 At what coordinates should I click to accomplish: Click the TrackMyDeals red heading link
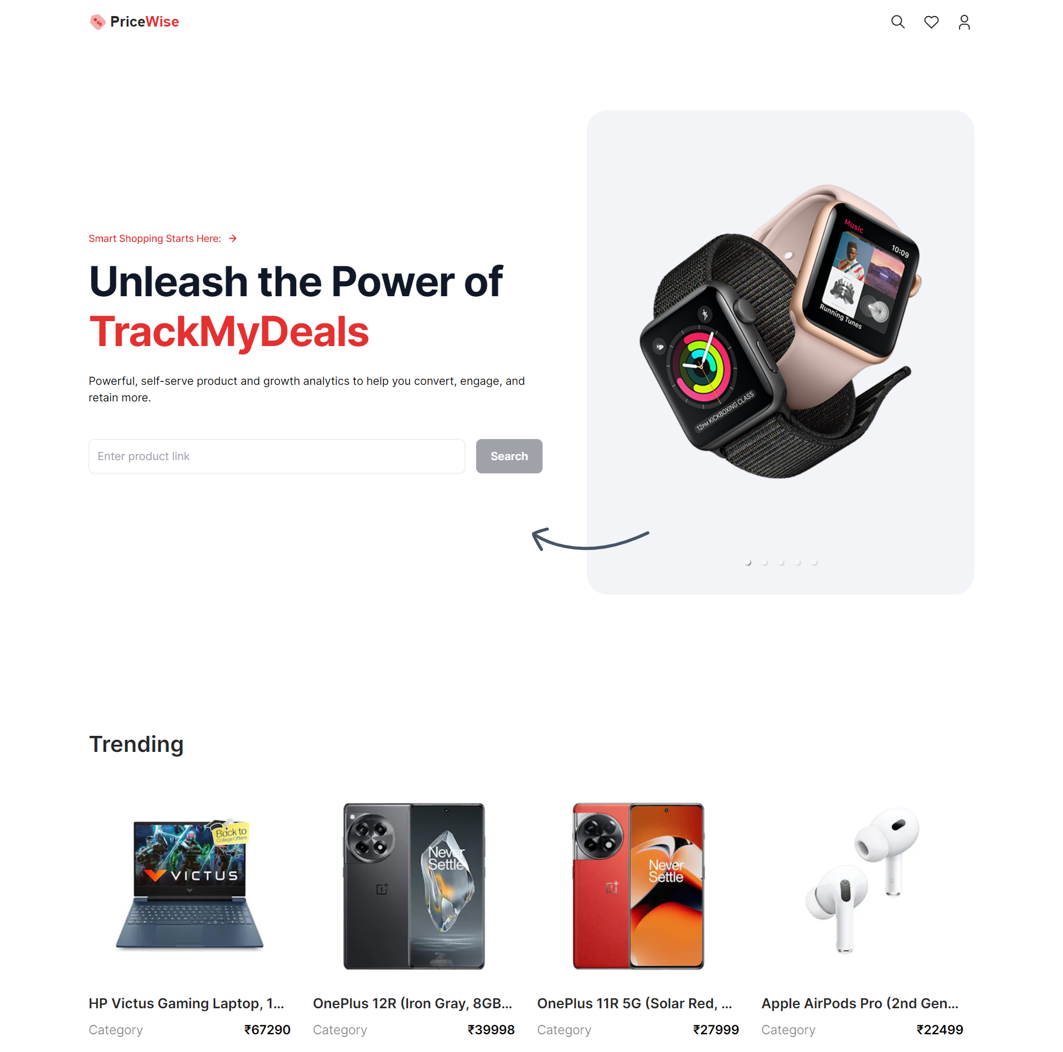(229, 331)
